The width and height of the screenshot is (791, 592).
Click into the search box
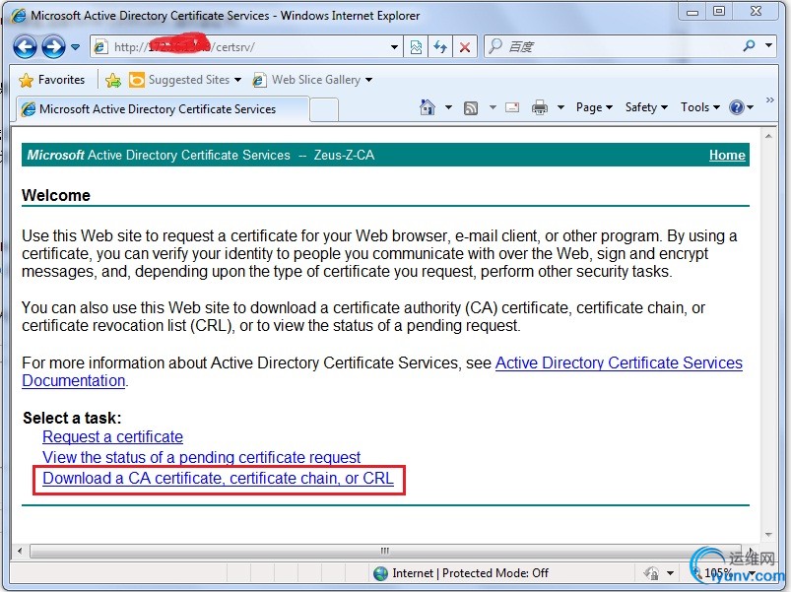click(611, 47)
